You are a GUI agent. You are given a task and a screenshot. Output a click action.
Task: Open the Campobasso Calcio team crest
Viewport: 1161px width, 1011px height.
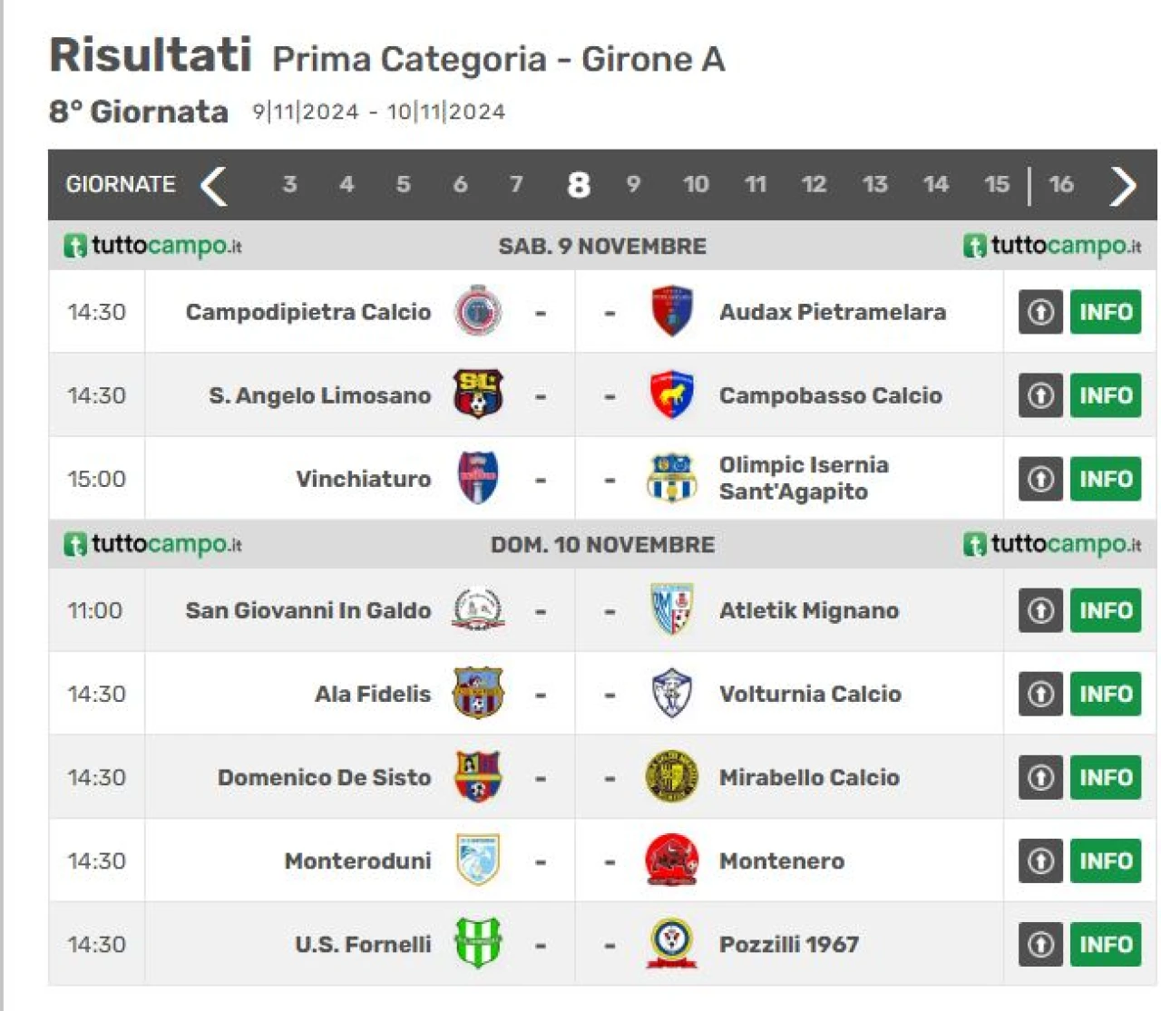tap(671, 394)
